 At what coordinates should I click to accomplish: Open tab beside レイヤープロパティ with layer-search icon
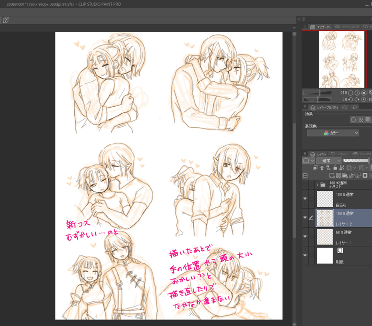click(345, 108)
